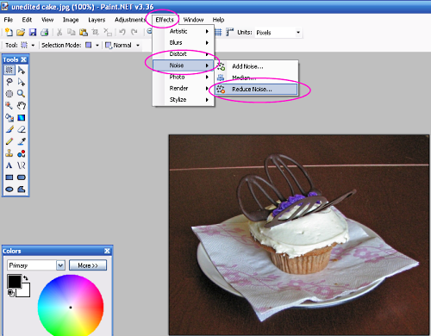Open the Tool chooser dropdown arrow
The width and height of the screenshot is (431, 336).
(x=33, y=46)
